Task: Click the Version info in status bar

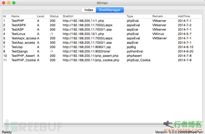Action: tap(179, 132)
